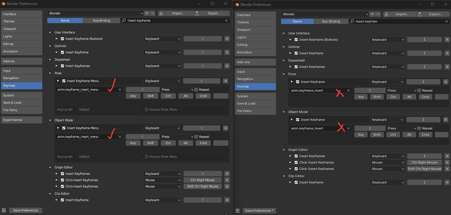
Task: Remove Clip Editor Insert Keyframe entry, right window
Action: [447, 182]
